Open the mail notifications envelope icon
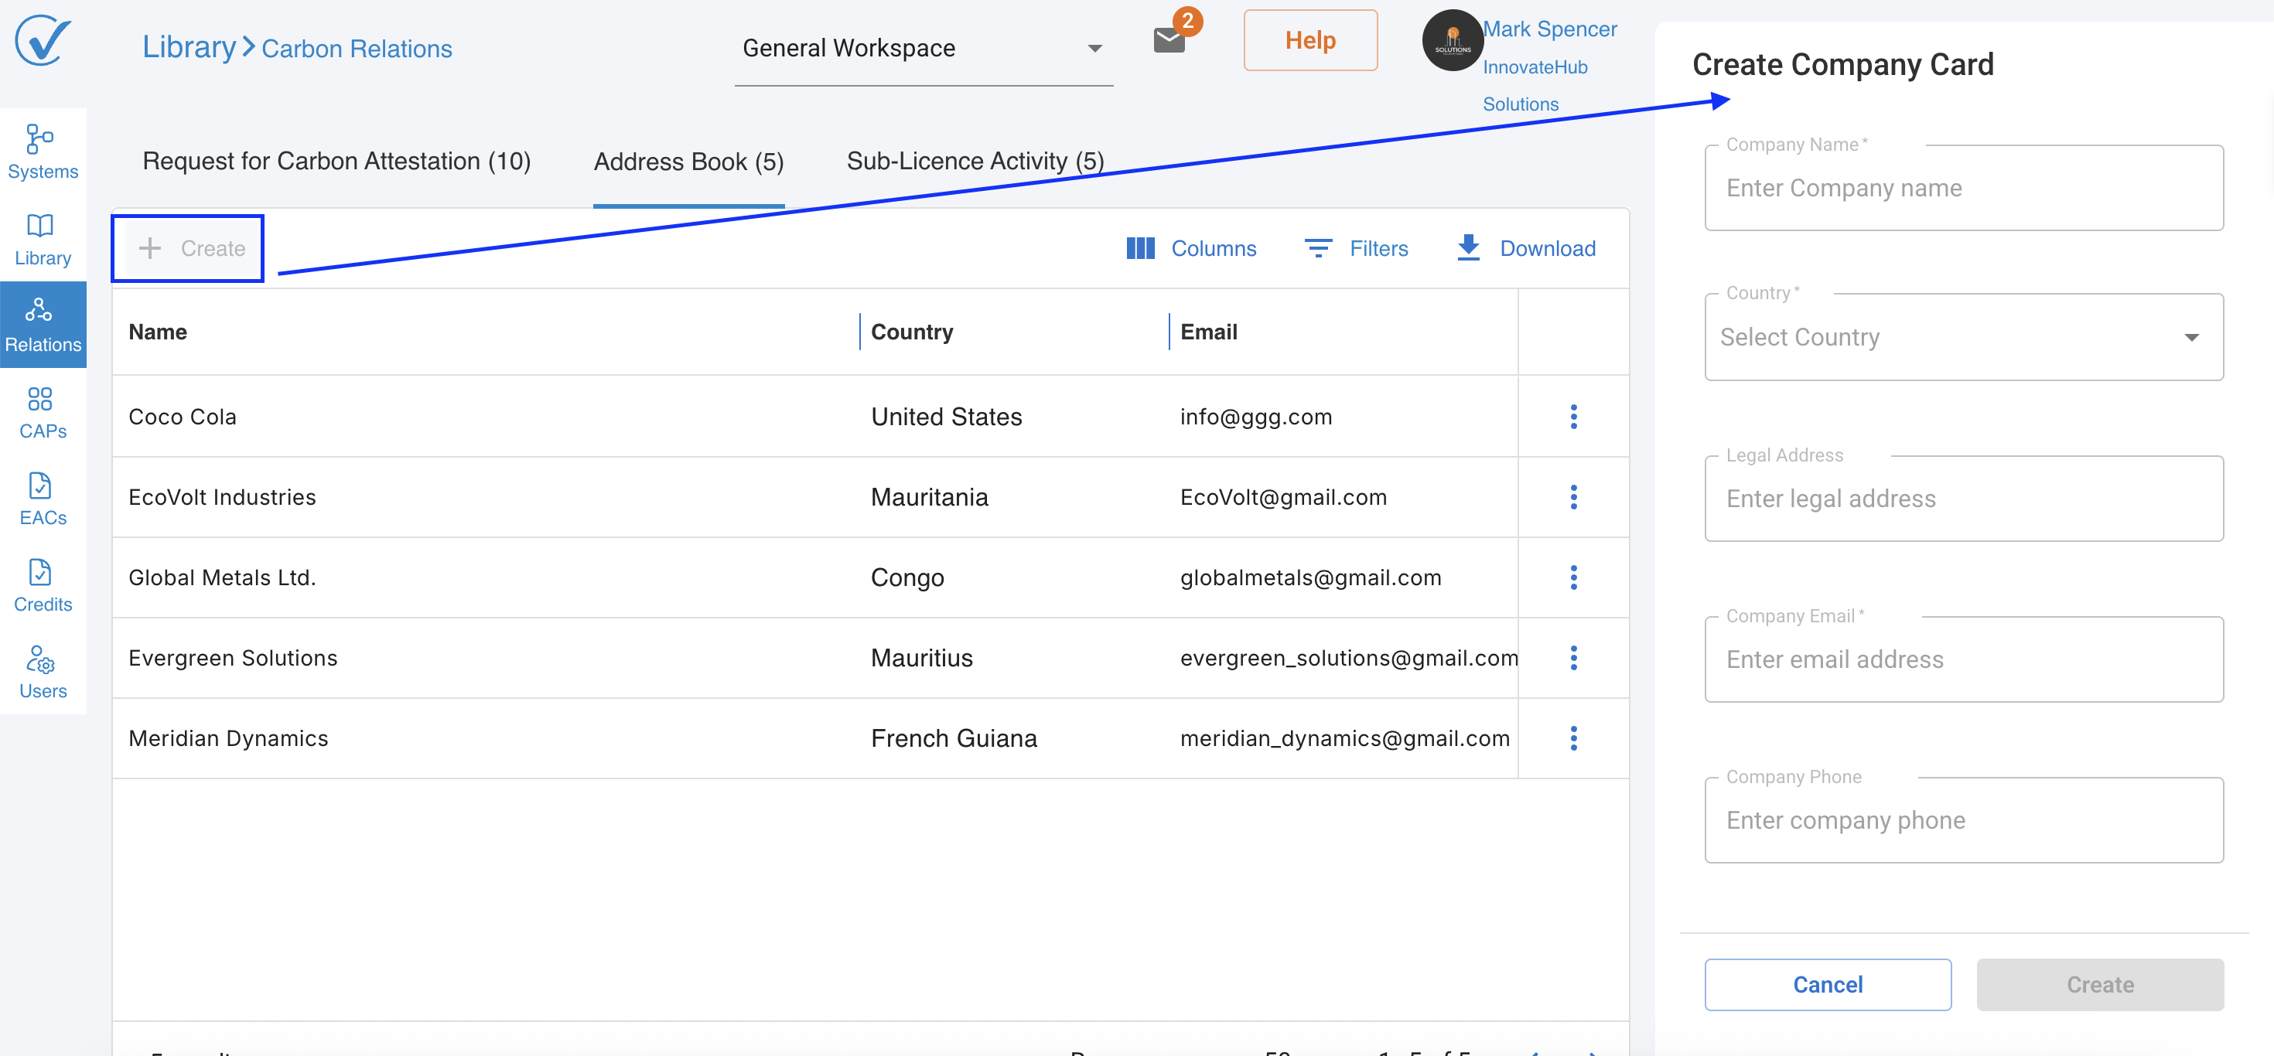Image resolution: width=2274 pixels, height=1056 pixels. point(1169,39)
